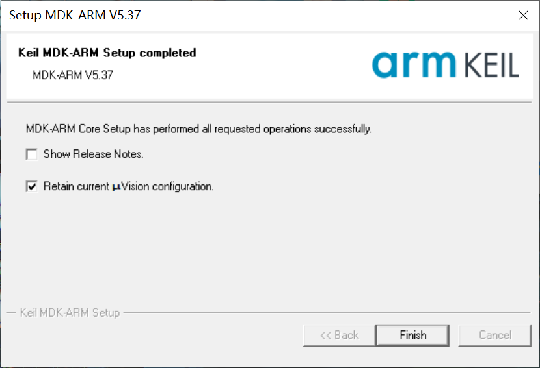This screenshot has width=540, height=368.
Task: Click the word 'successfully' in the status message
Action: (x=343, y=129)
